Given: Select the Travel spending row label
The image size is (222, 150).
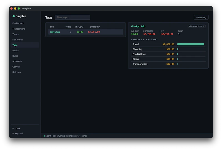Looking at the screenshot, I should point(136,44).
